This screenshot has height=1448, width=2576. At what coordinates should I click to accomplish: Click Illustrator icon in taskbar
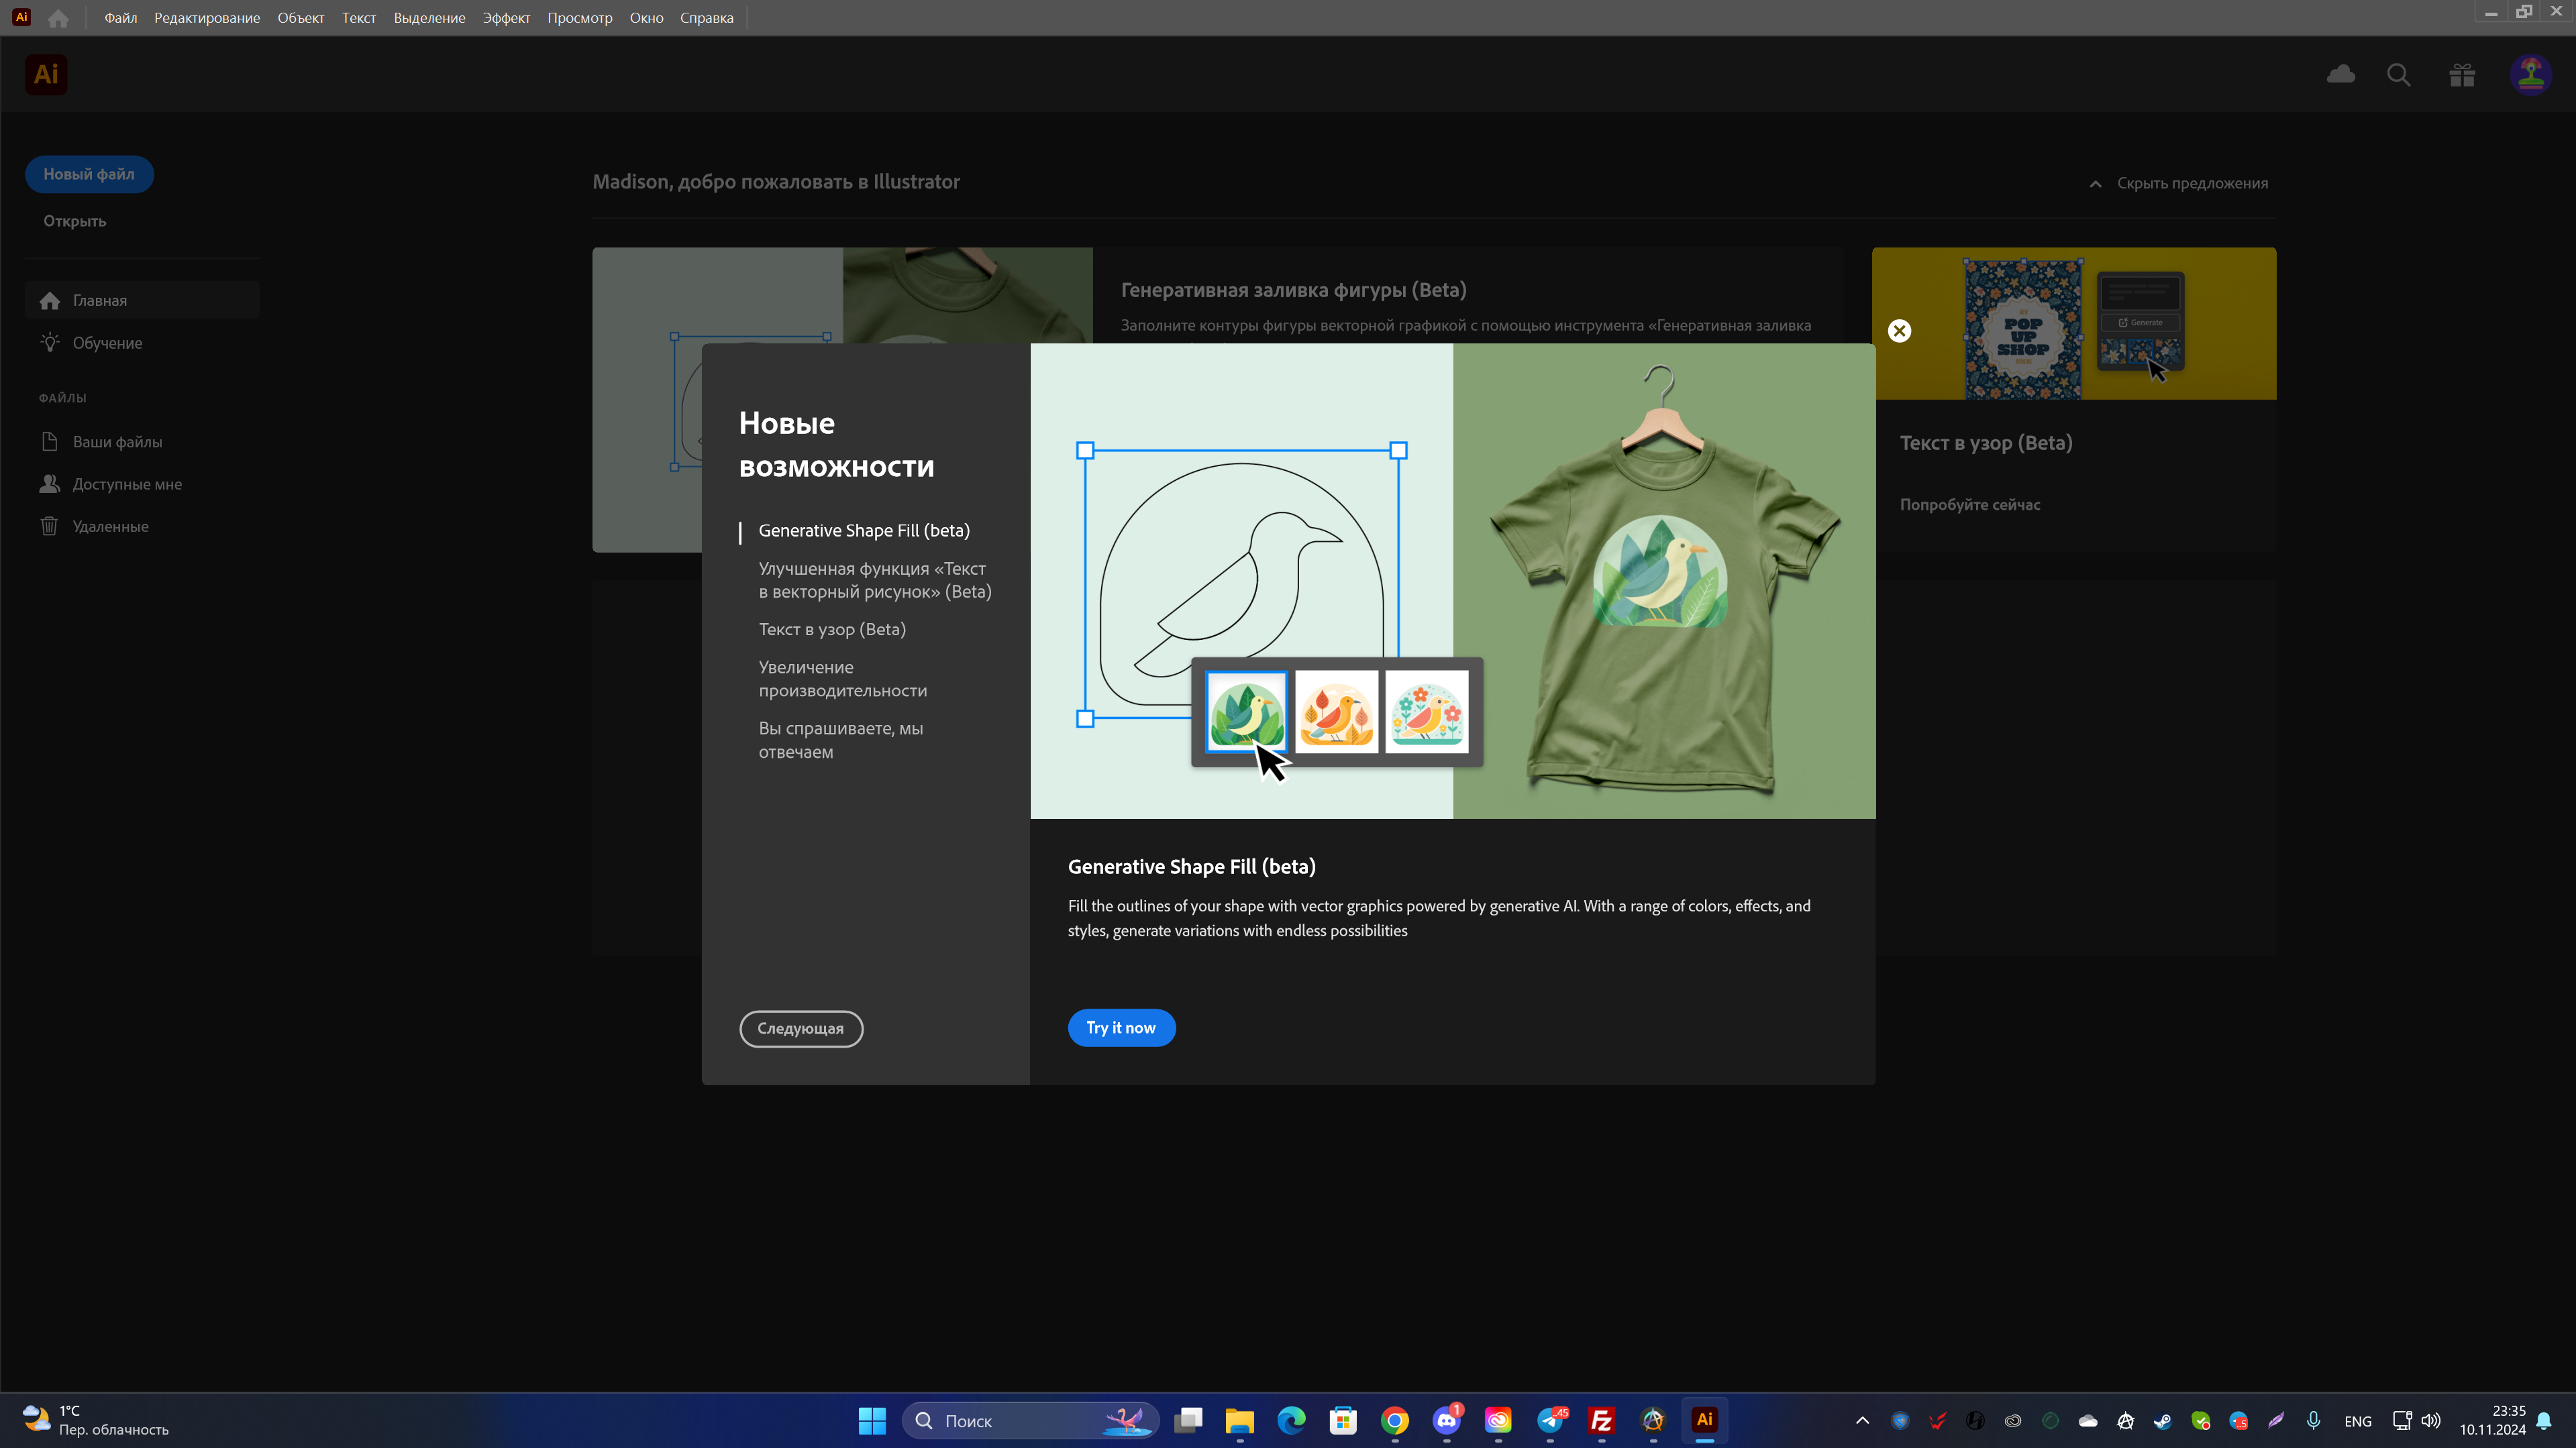[x=1705, y=1420]
